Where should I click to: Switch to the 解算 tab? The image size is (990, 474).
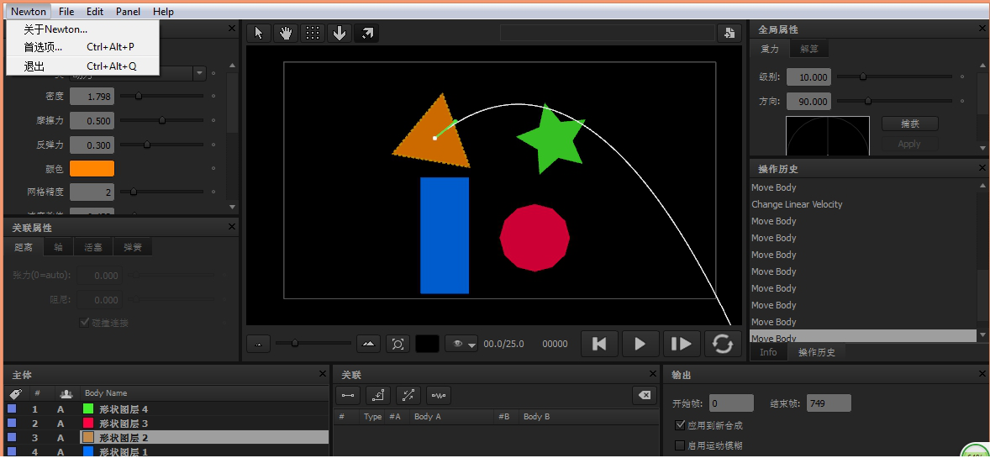[808, 49]
